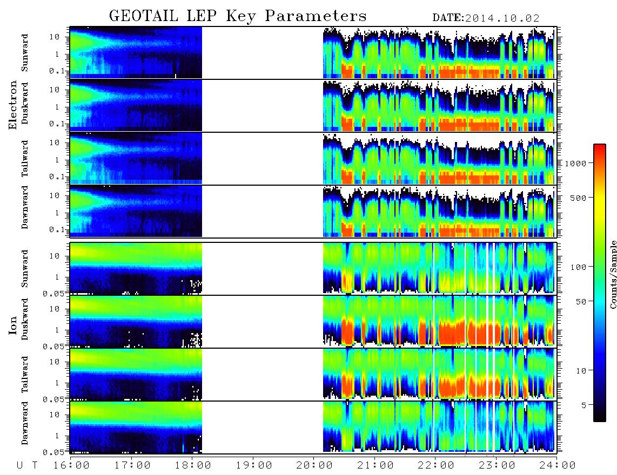Screen dimensions: 617x475
Task: Click the Ion Duskward spectrogram after 20:00
Action: 438,321
